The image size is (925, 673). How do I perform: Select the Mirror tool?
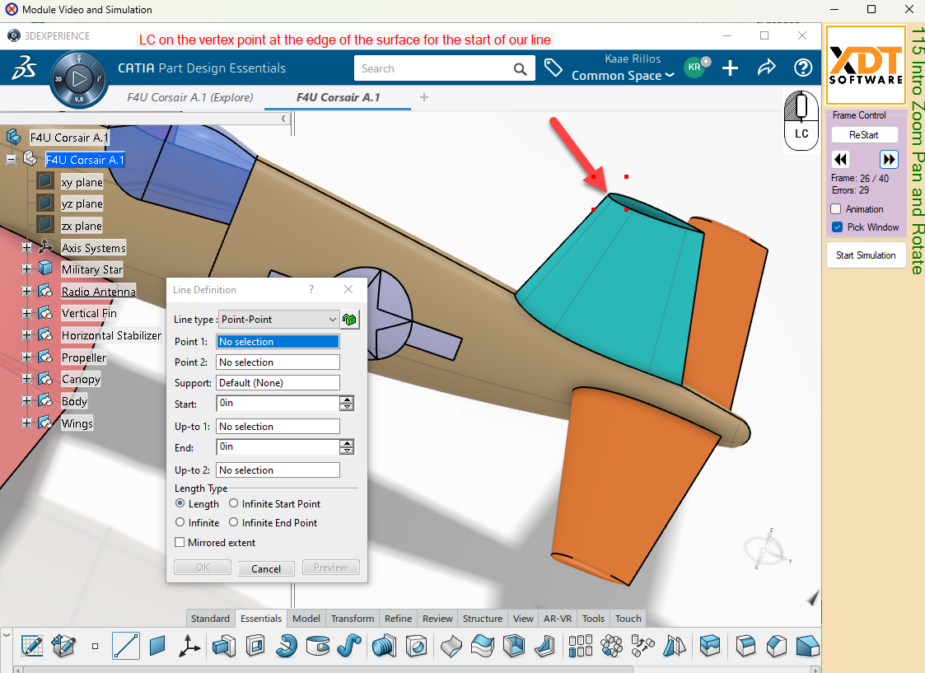[x=675, y=646]
